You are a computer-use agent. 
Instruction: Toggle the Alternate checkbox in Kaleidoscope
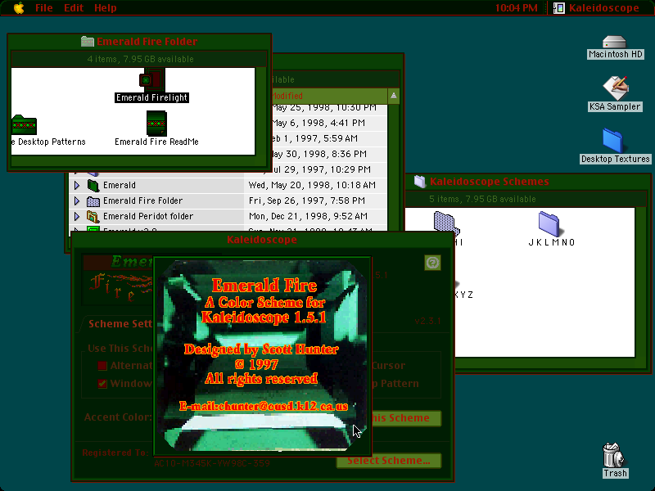click(102, 366)
